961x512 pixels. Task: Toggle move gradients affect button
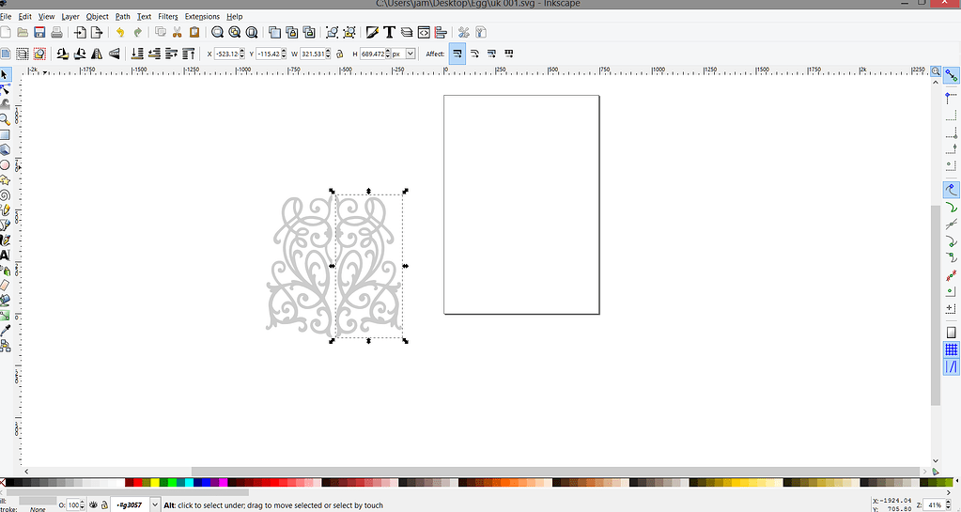491,54
